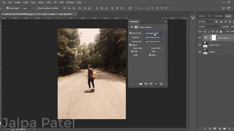The width and height of the screenshot is (234, 131).
Task: Choose RGB under Table Order
Action: tap(150, 51)
